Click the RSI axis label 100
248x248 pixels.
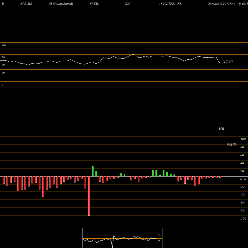(x=4, y=45)
